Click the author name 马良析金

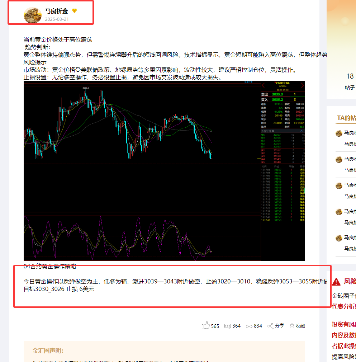coord(56,11)
